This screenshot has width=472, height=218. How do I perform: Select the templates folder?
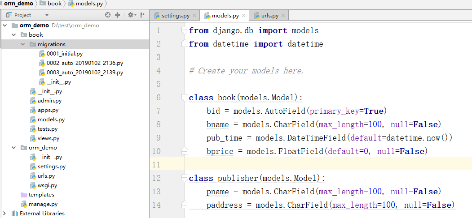pos(41,195)
